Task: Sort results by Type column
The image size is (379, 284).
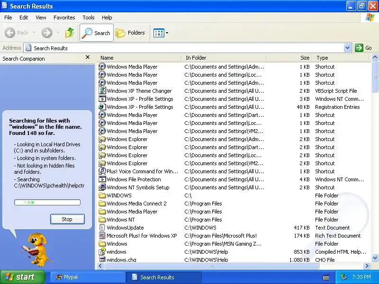Action: click(341, 58)
